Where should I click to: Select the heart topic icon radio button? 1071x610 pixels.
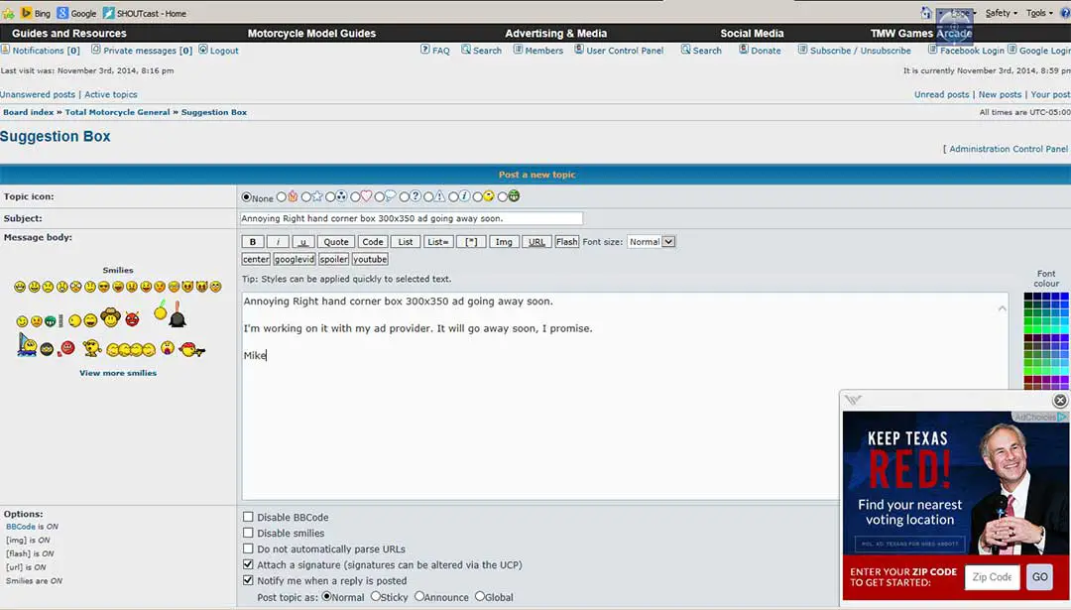(x=355, y=197)
